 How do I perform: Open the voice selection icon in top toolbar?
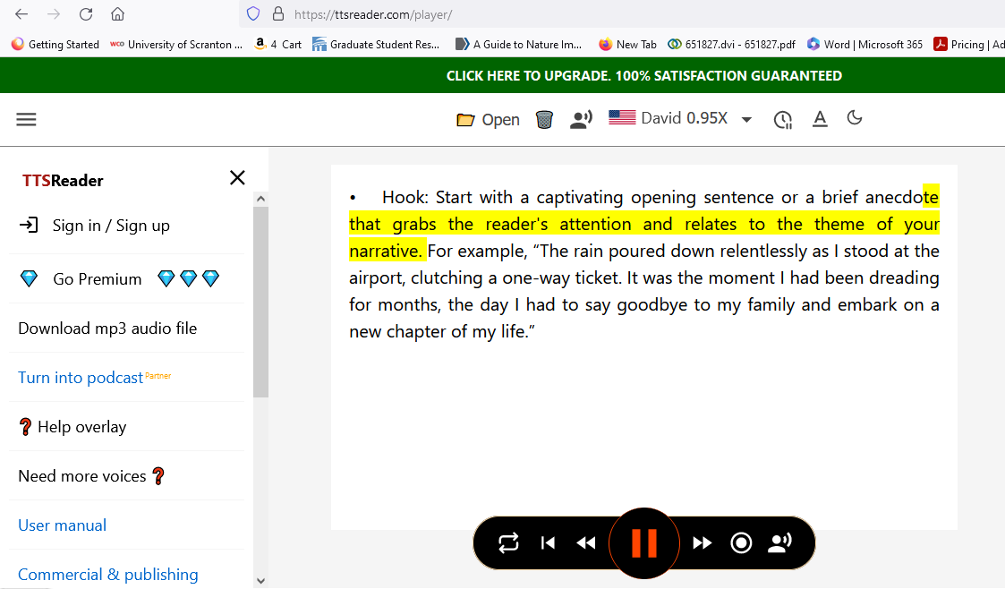582,119
